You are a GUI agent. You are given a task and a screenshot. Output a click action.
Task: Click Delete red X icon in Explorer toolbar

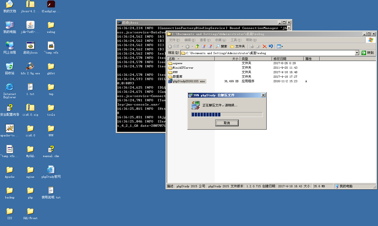(264, 46)
